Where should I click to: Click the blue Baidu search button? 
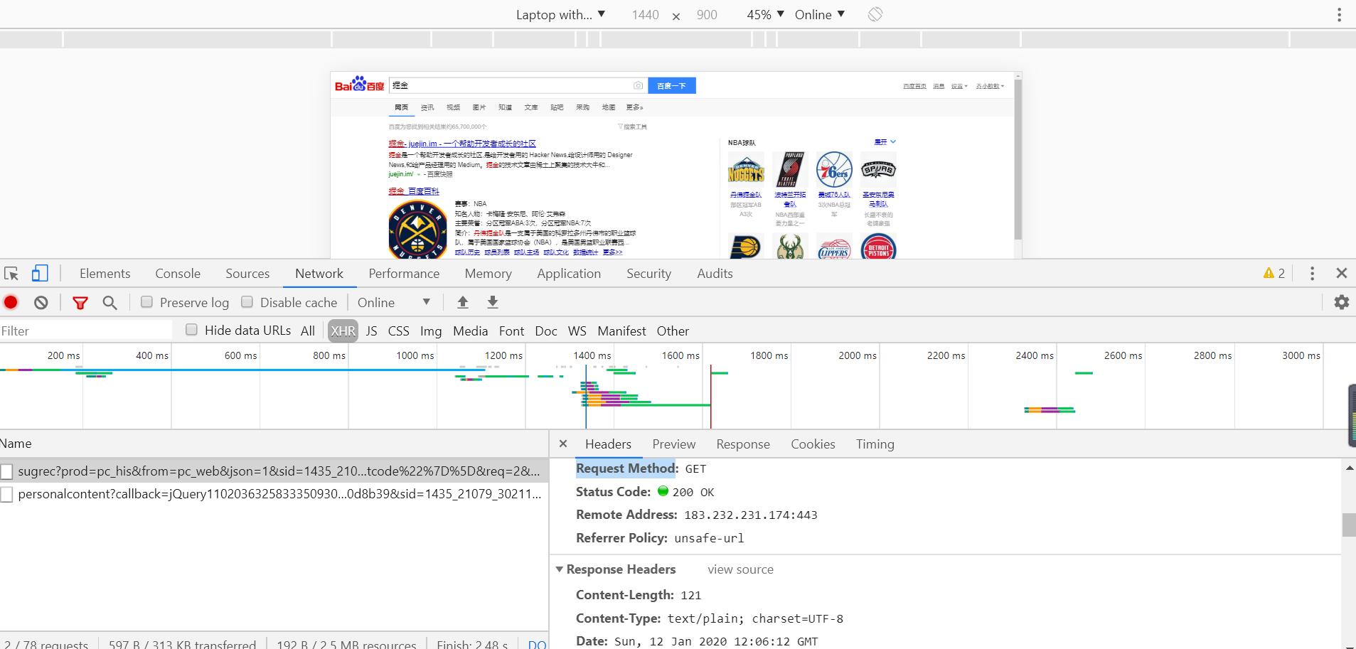(672, 85)
